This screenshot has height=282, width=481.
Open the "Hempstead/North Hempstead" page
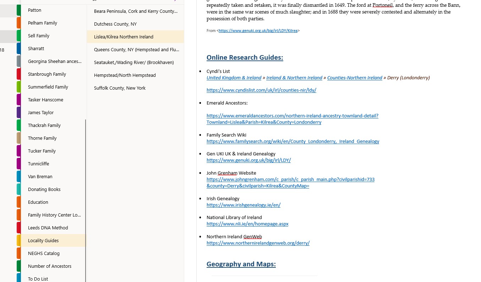click(x=125, y=75)
